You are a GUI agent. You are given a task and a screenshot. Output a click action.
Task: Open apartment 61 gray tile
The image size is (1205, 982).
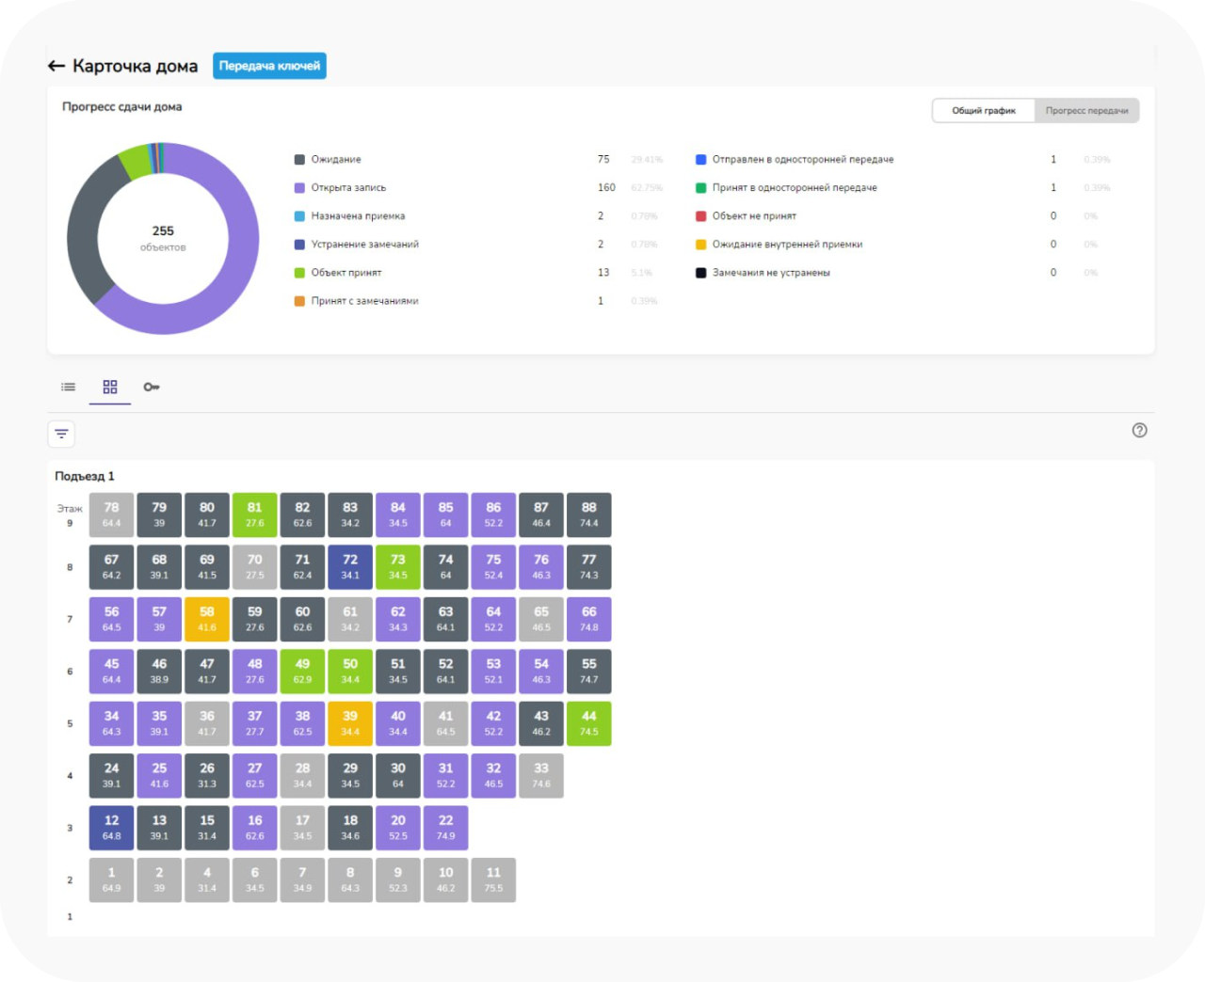pyautogui.click(x=350, y=619)
